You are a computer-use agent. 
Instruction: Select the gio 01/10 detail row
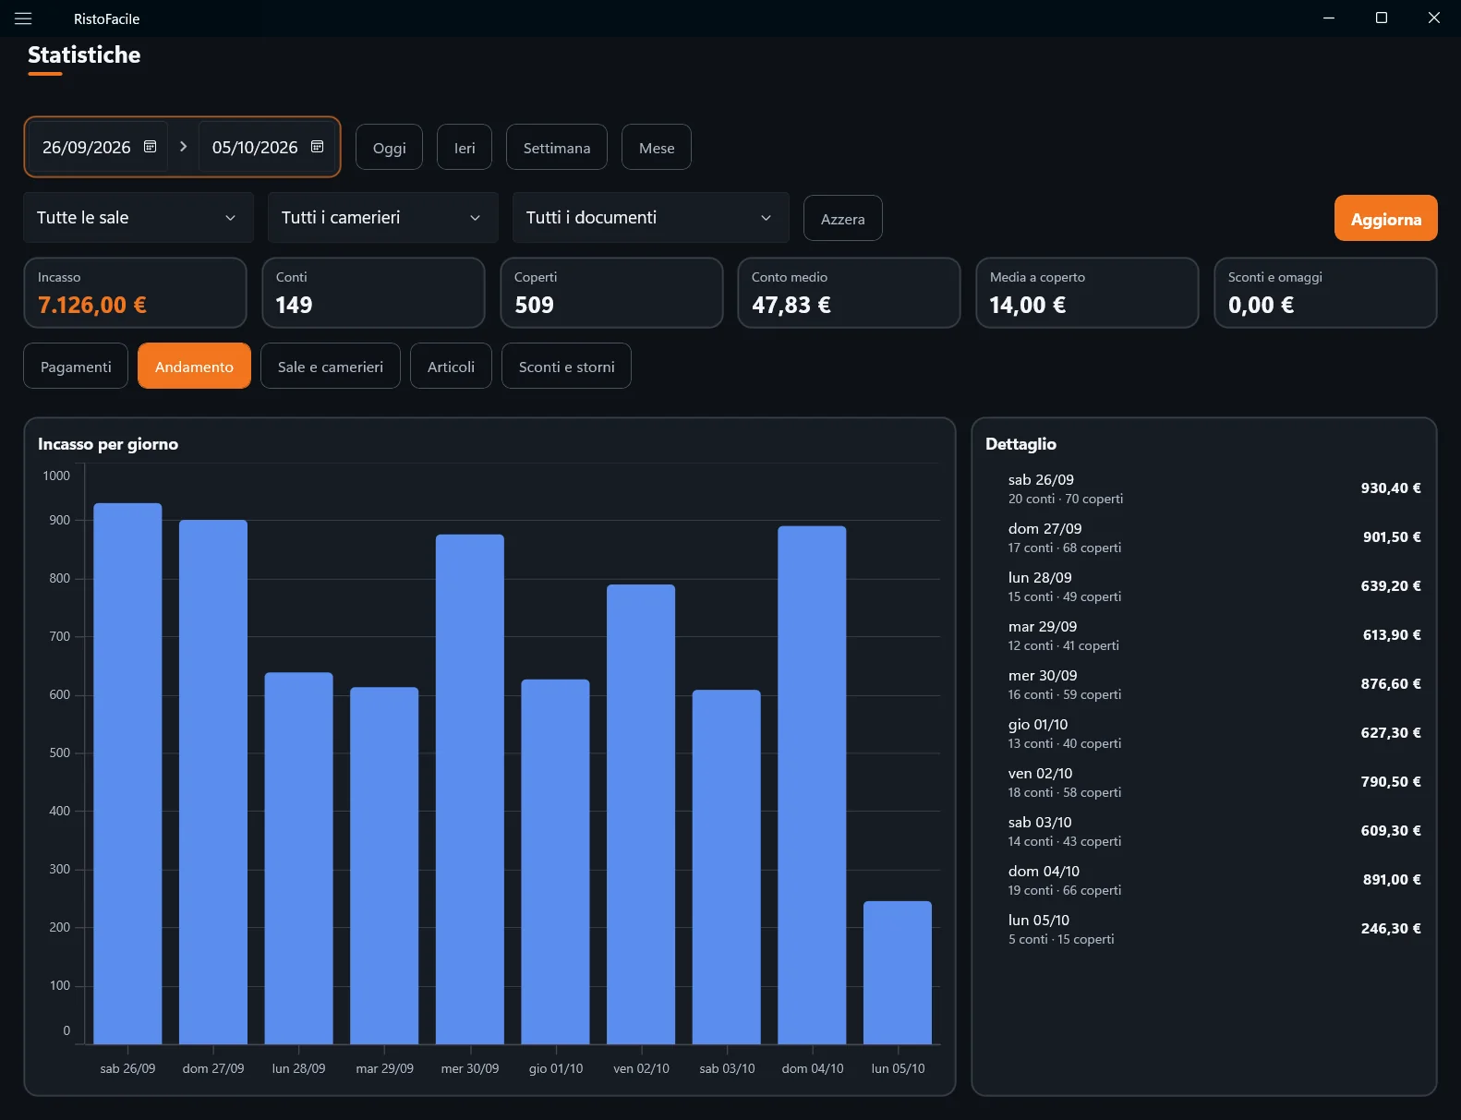coord(1204,733)
